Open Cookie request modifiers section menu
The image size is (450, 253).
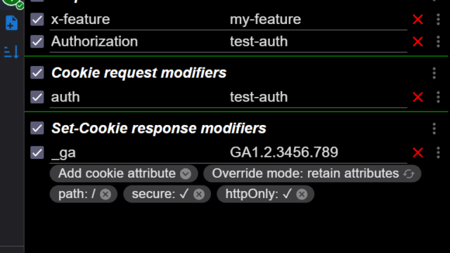(435, 73)
